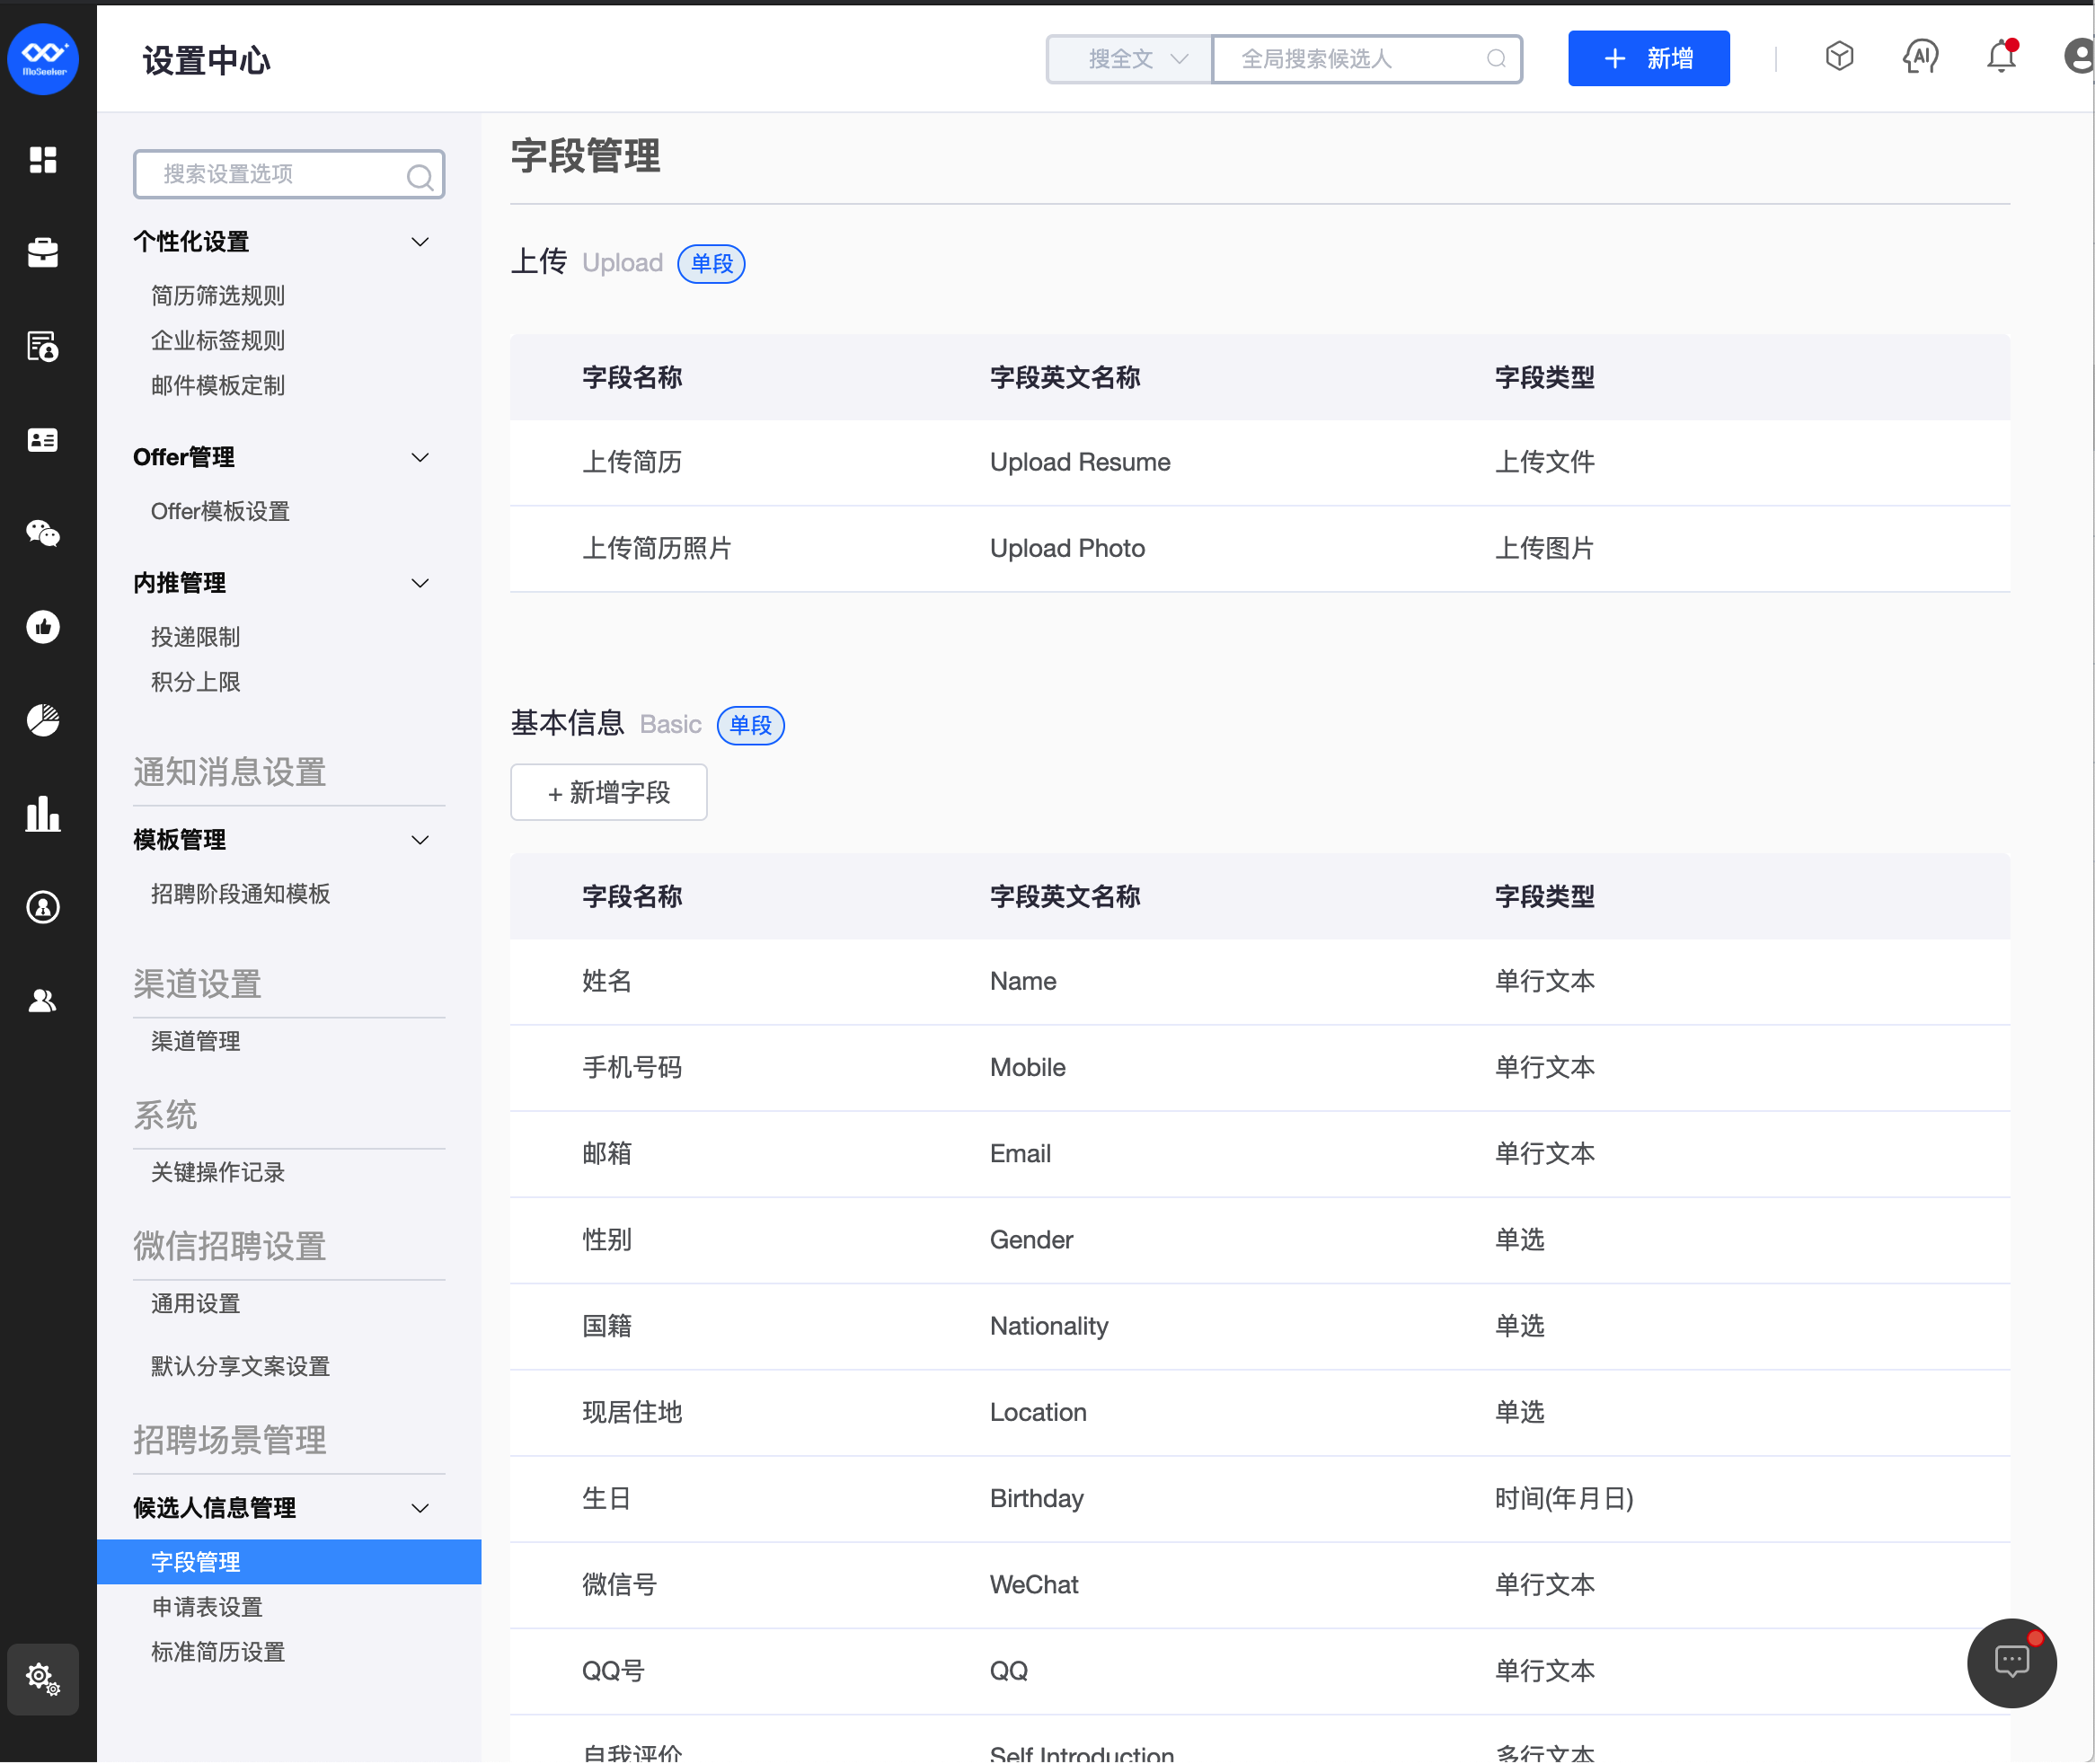Open the AI assistant head icon
Screen dimensions: 2095x1764
pos(1920,57)
